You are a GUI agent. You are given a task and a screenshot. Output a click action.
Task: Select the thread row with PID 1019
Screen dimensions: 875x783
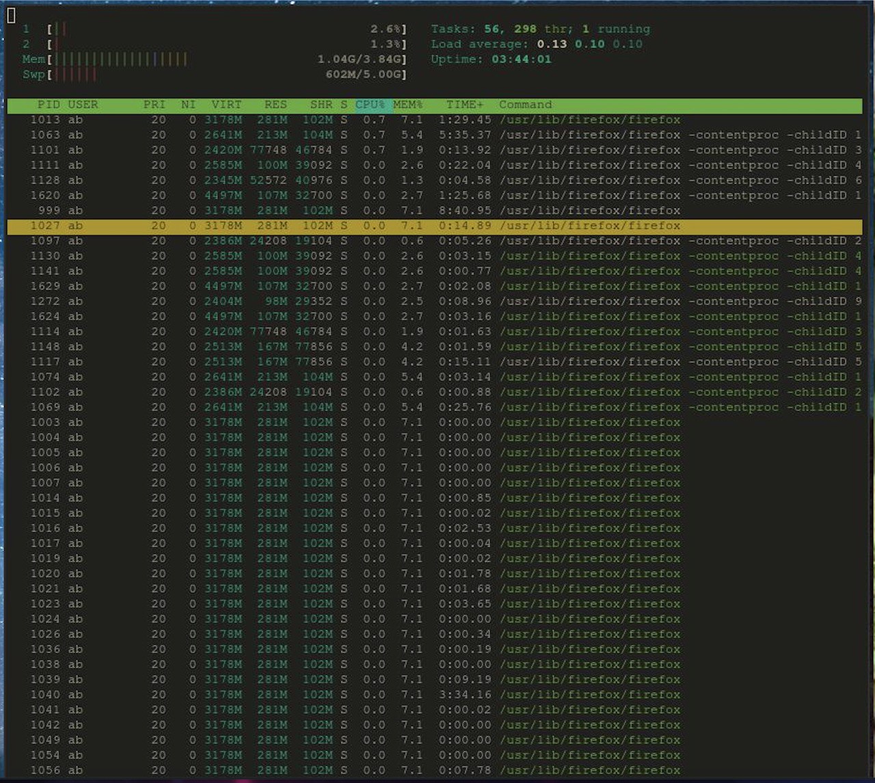point(435,558)
